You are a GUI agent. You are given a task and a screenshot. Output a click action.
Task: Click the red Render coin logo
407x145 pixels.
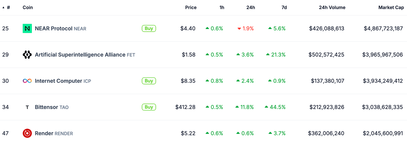click(x=27, y=133)
